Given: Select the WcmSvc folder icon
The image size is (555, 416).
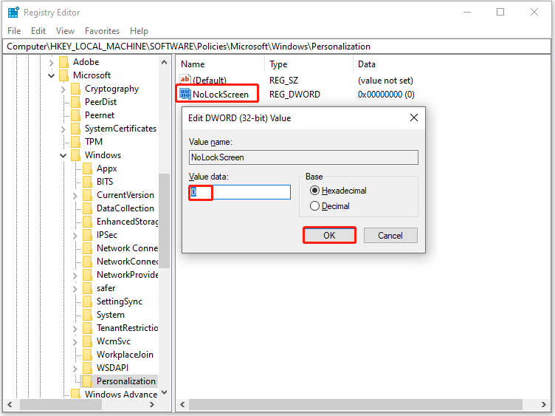Looking at the screenshot, I should click(87, 341).
